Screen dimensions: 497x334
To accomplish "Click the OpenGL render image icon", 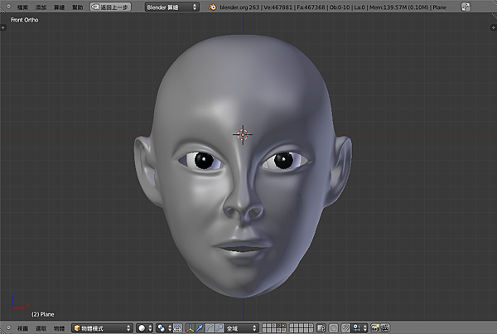I will [375, 328].
